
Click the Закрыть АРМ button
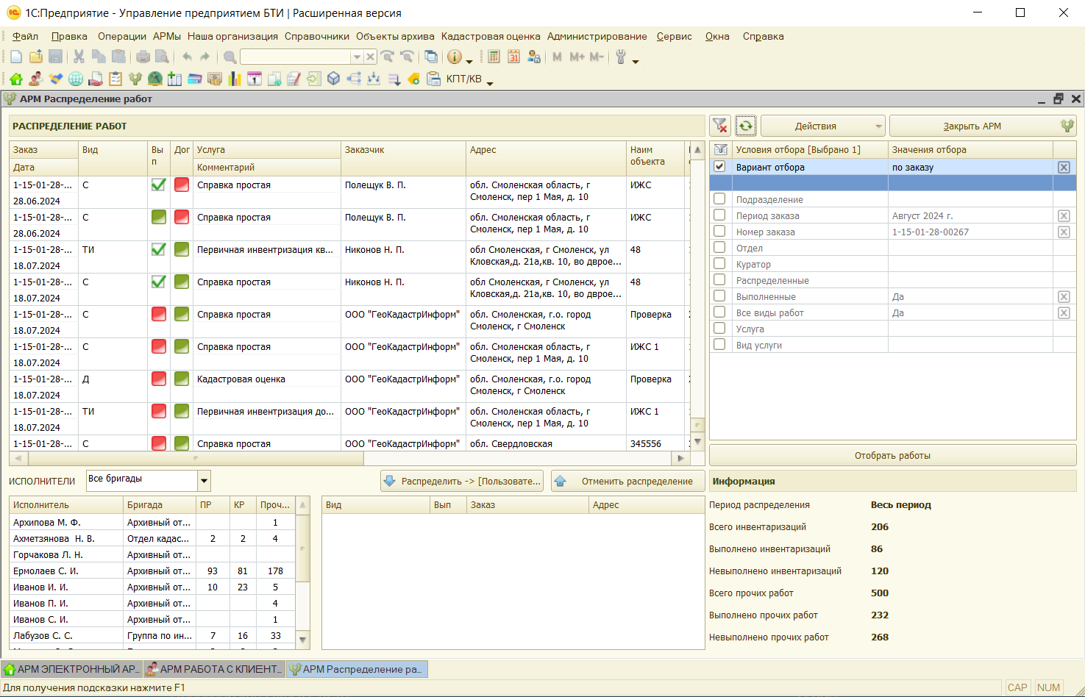tap(983, 126)
